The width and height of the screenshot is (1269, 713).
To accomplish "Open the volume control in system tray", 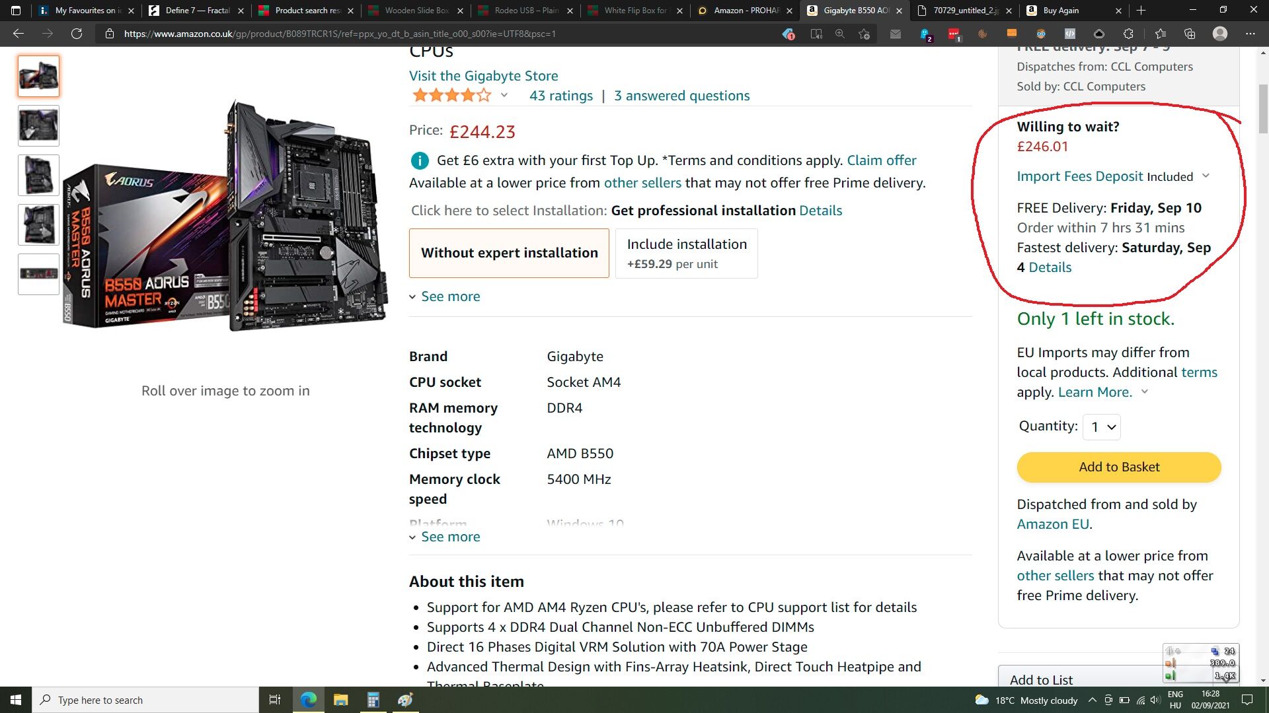I will click(x=1155, y=700).
